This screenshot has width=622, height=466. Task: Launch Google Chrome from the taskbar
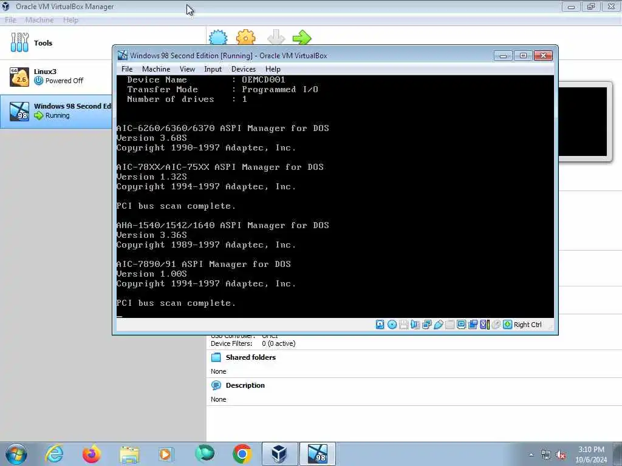[242, 454]
